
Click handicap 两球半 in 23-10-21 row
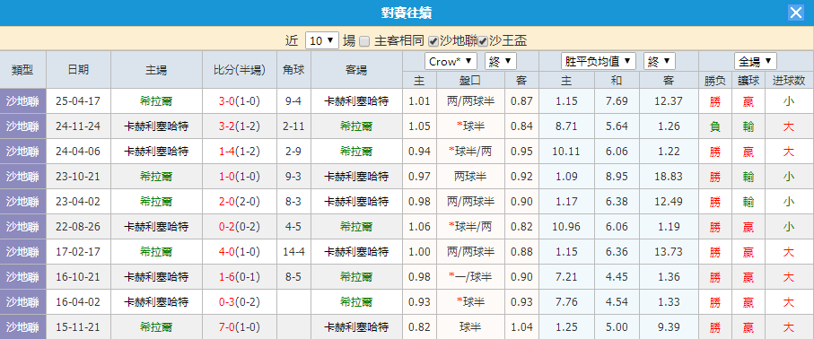[471, 177]
